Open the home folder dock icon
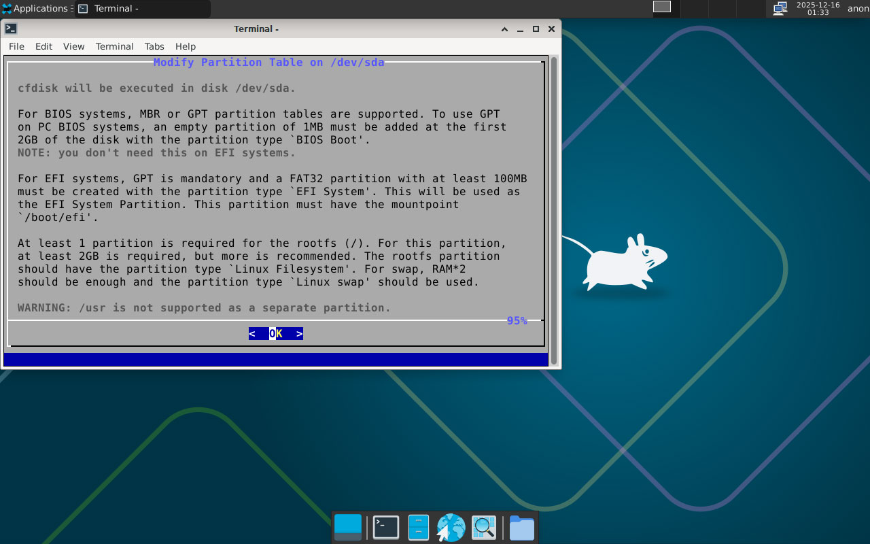Image resolution: width=870 pixels, height=544 pixels. point(521,528)
